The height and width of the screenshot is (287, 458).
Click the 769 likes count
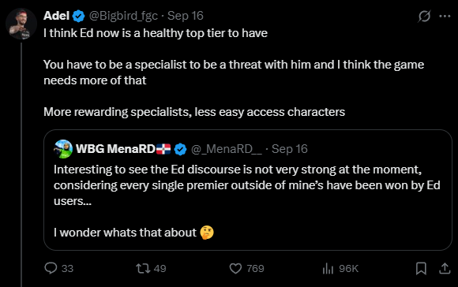click(255, 268)
